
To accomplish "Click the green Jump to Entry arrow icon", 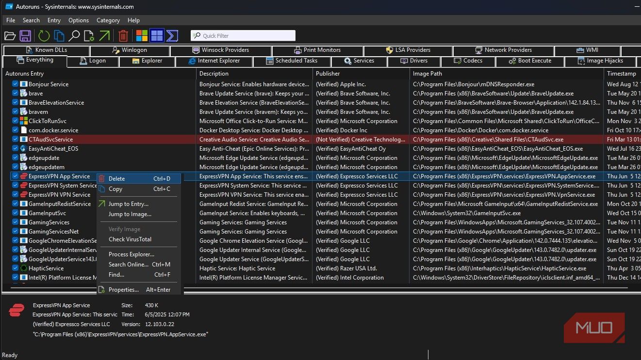I will pyautogui.click(x=104, y=36).
